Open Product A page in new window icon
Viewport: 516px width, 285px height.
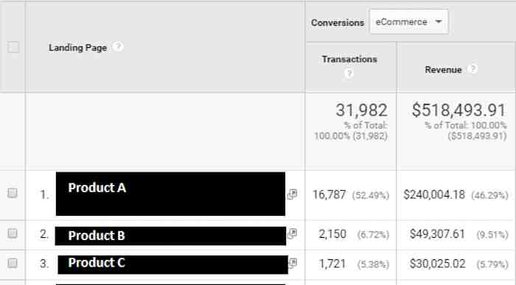click(x=292, y=194)
